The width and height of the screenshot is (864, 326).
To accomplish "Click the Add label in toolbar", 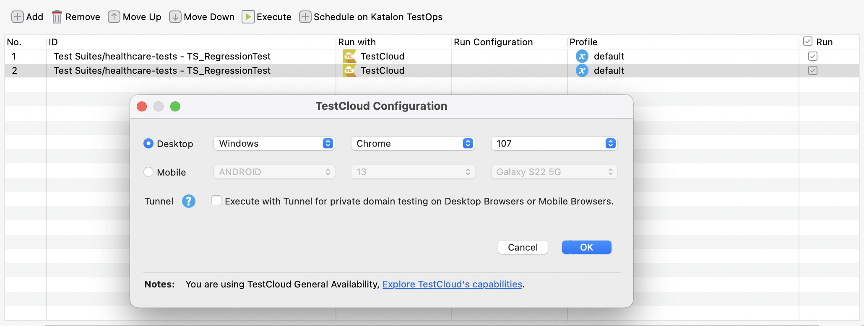I will 34,17.
